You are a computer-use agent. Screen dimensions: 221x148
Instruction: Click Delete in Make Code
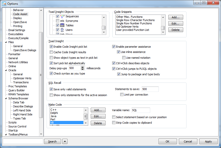pyautogui.click(x=98, y=123)
